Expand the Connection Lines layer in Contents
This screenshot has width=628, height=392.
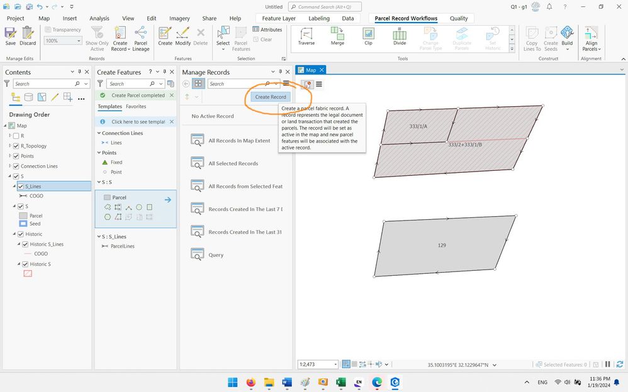10,166
